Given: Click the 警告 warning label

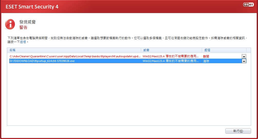Looking at the screenshot, I should [23, 27].
